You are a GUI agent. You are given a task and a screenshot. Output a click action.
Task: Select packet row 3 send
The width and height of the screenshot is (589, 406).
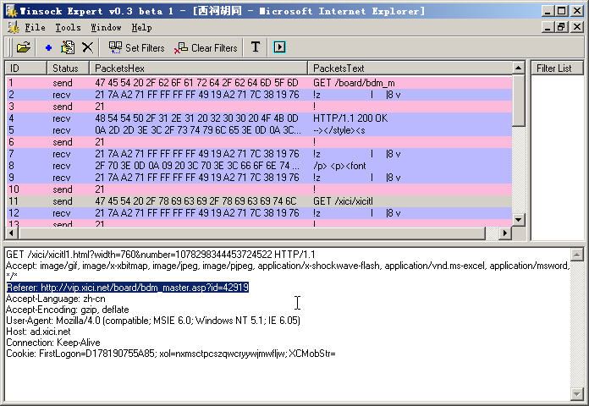coord(259,107)
